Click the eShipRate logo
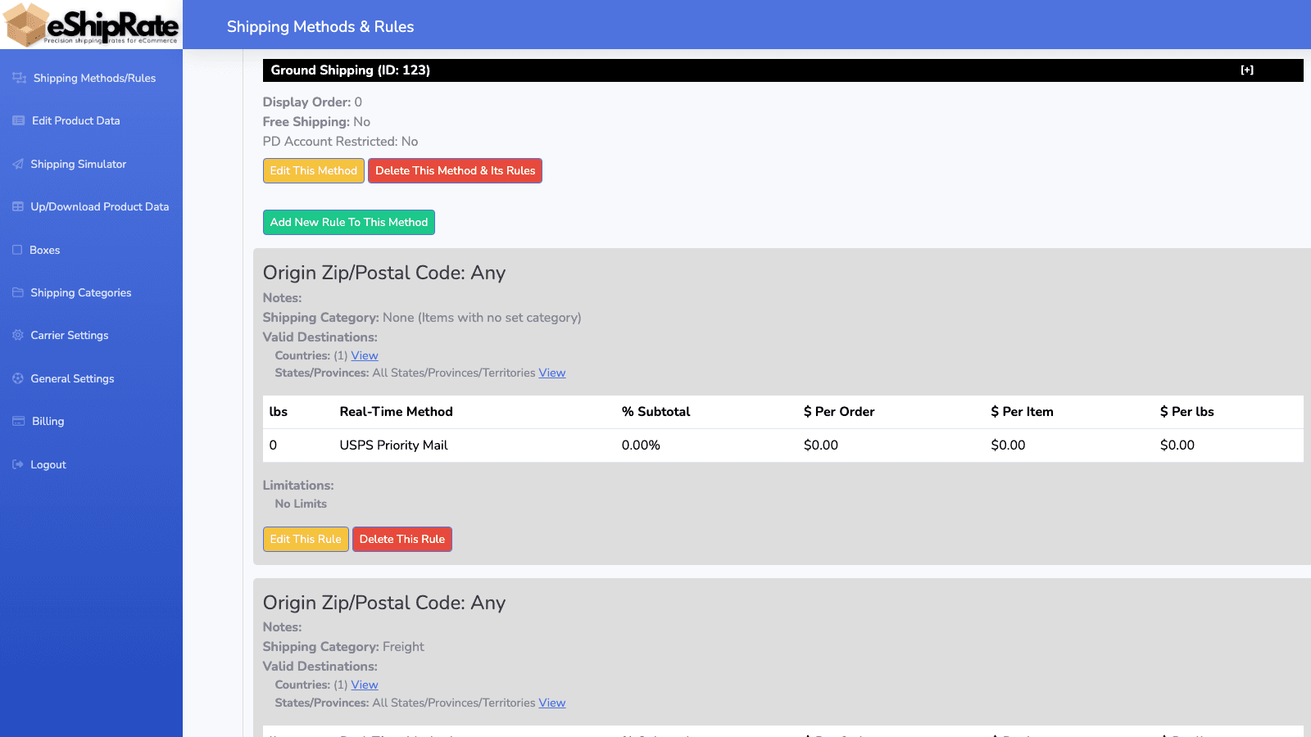This screenshot has width=1311, height=737. tap(91, 25)
